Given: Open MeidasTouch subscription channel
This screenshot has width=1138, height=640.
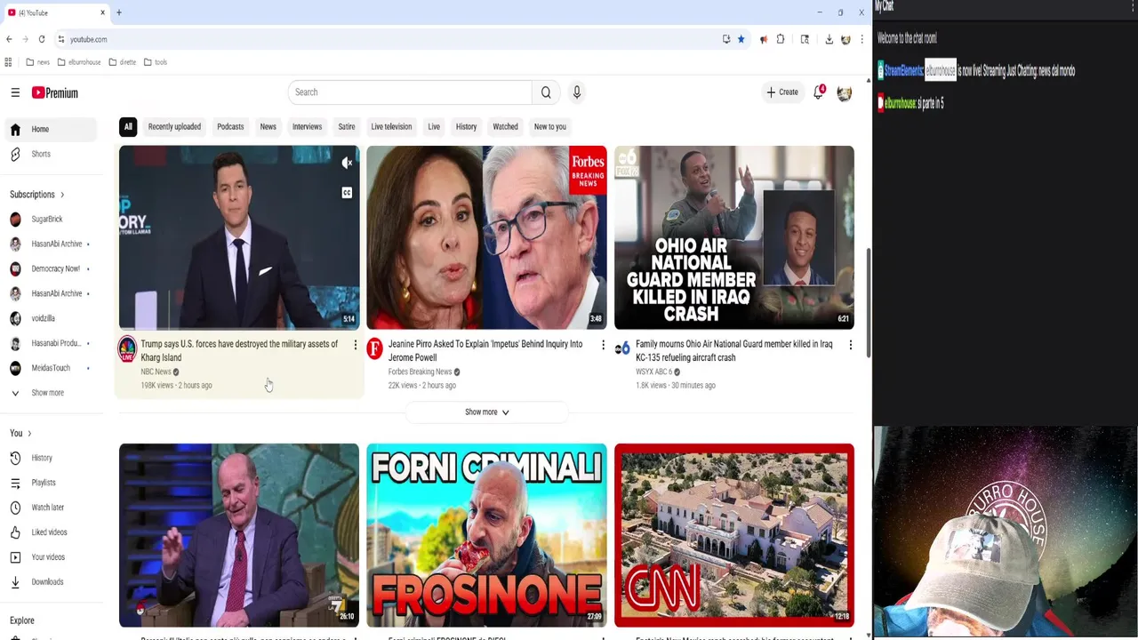Looking at the screenshot, I should pyautogui.click(x=52, y=368).
